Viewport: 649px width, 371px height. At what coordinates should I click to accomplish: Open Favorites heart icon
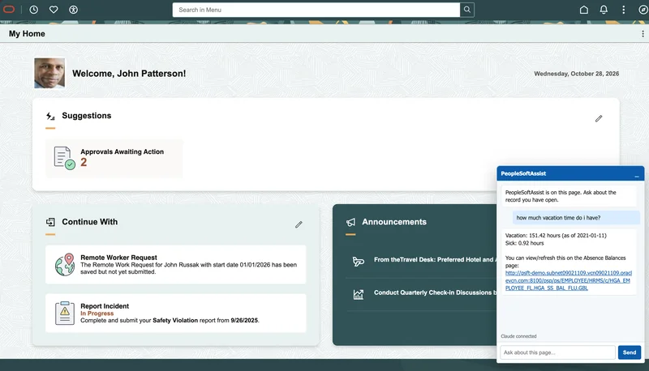tap(54, 10)
